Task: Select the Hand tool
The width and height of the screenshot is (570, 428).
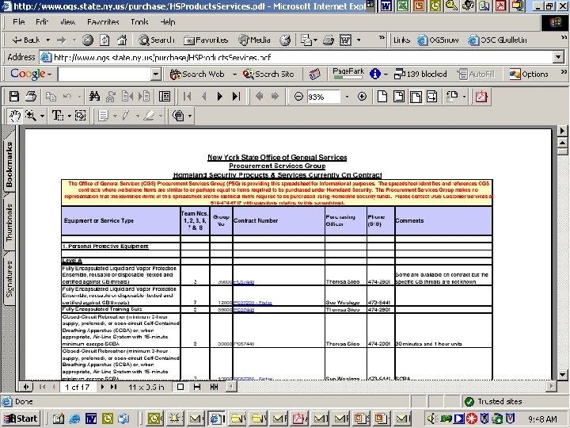Action: [x=15, y=116]
